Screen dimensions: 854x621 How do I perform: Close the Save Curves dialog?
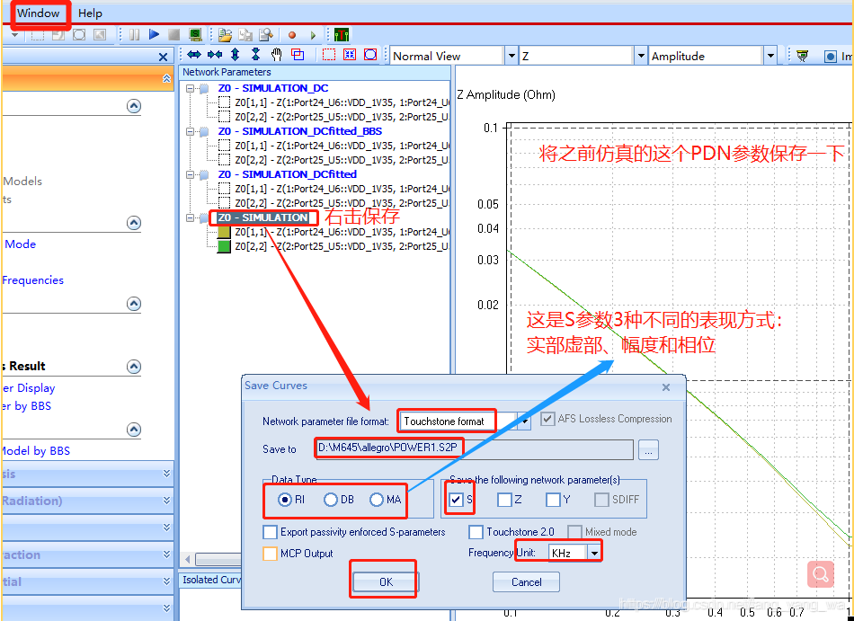pos(665,387)
